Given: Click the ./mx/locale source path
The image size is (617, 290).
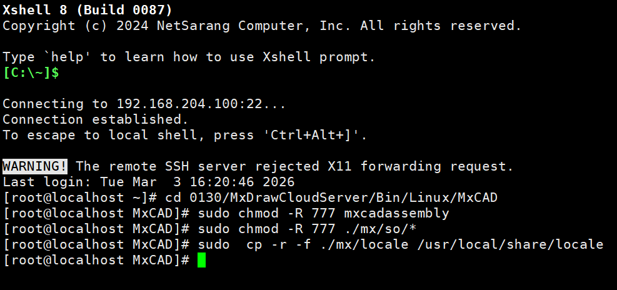Looking at the screenshot, I should coord(356,244).
